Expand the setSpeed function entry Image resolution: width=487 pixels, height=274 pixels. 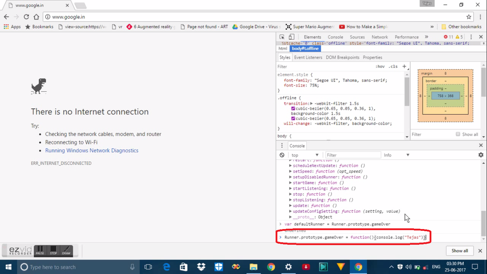[x=290, y=171]
